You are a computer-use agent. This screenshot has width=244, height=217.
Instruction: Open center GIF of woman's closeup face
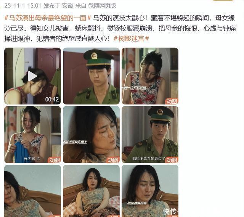pyautogui.click(x=91, y=135)
